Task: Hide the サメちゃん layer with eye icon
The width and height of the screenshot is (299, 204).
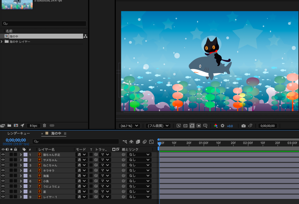Action: [x=3, y=160]
